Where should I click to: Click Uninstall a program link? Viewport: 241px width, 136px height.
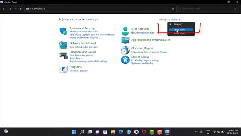click(x=79, y=71)
